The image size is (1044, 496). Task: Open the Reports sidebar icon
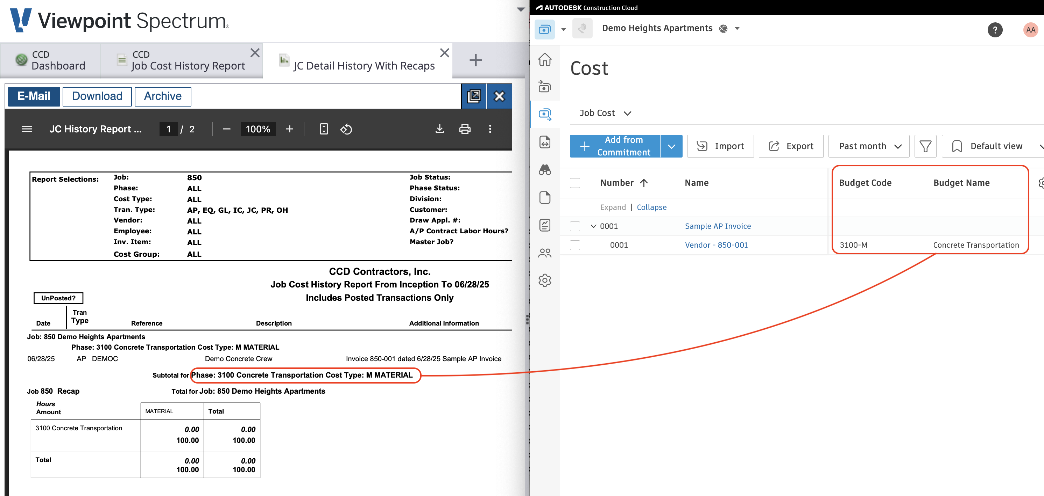click(545, 225)
